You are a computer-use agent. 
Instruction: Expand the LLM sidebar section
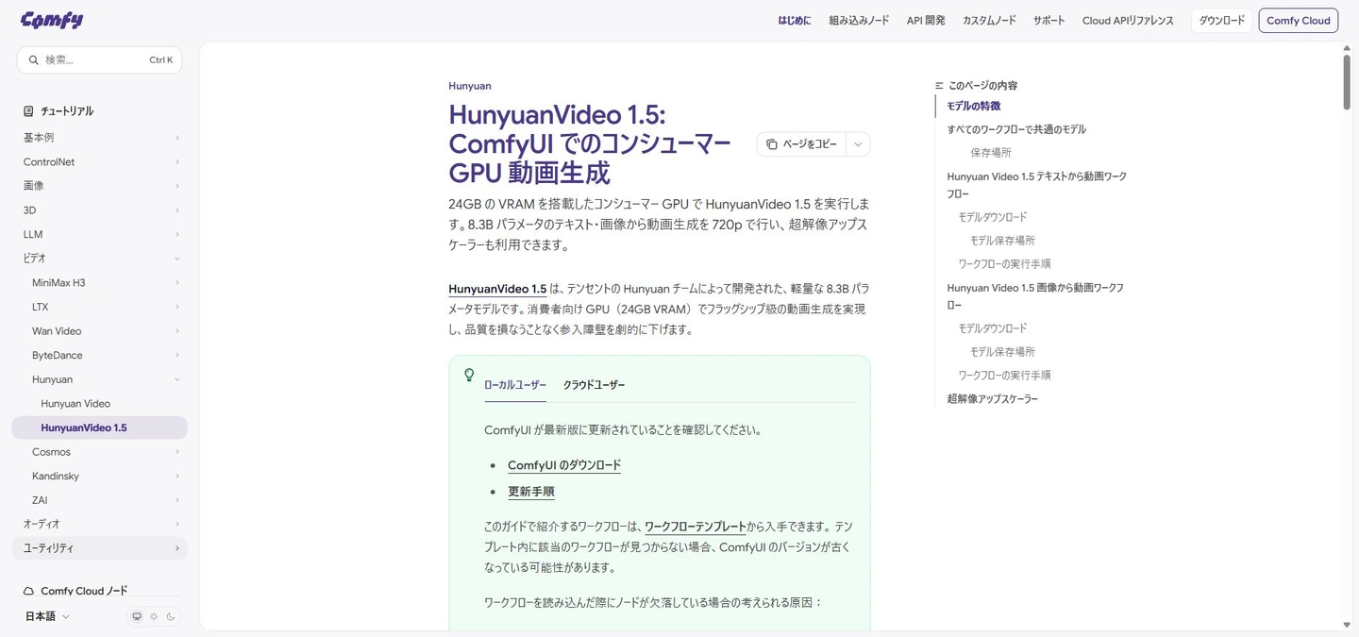(x=99, y=234)
